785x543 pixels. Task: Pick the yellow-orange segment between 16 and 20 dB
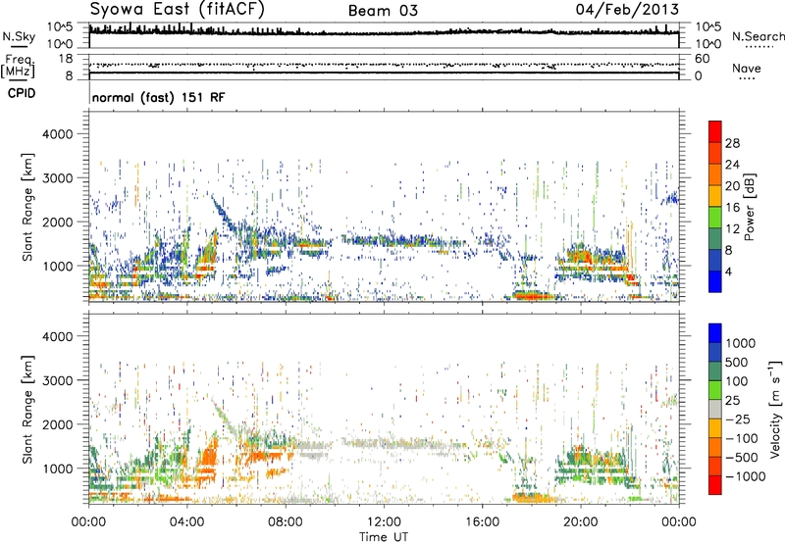715,196
